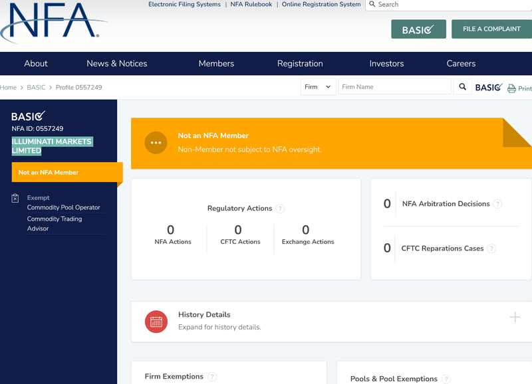The height and width of the screenshot is (384, 532).
Task: Click the green BASIC button
Action: coord(418,29)
